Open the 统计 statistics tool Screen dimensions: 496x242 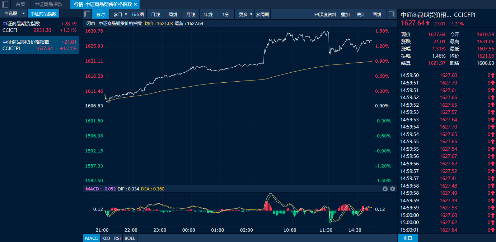361,14
